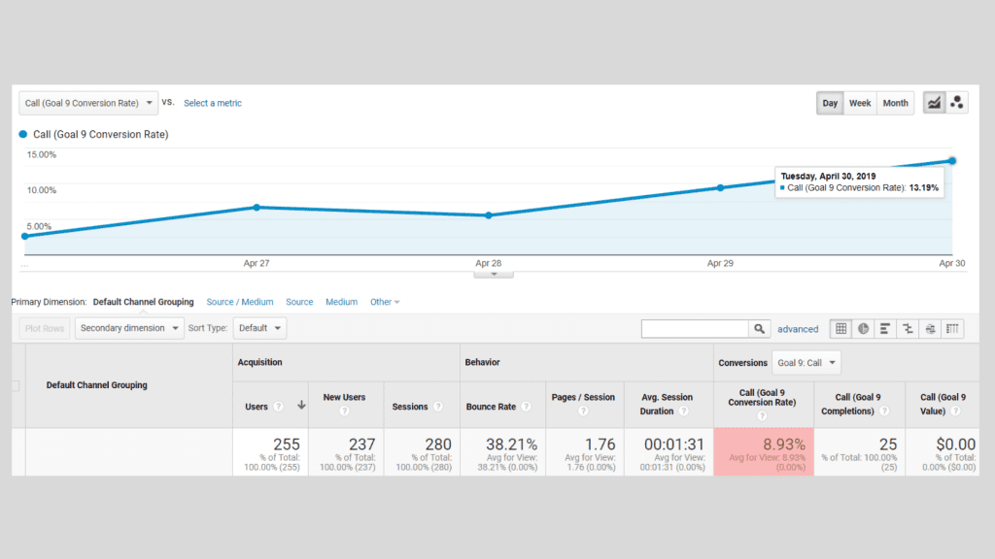The image size is (995, 559).
Task: Switch to the Pivot table view
Action: click(x=952, y=328)
